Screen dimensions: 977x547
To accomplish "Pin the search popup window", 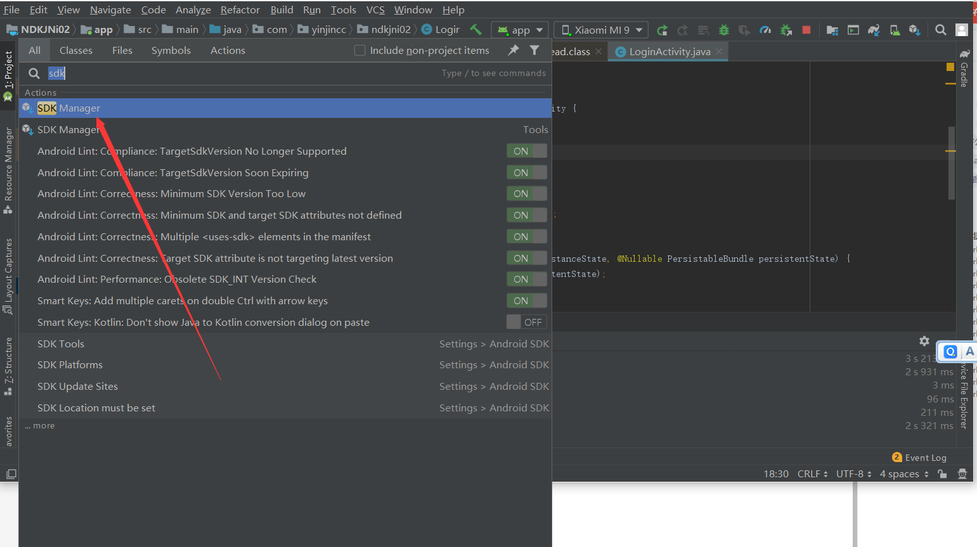I will (x=514, y=50).
